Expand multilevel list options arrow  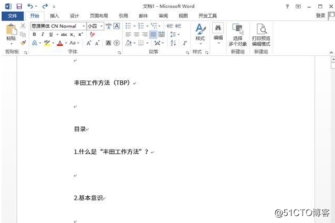pos(160,26)
